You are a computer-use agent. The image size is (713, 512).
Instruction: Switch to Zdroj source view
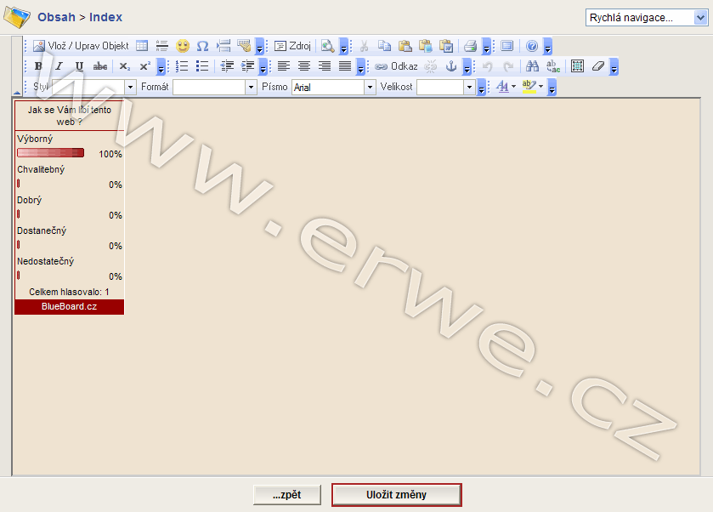[292, 46]
